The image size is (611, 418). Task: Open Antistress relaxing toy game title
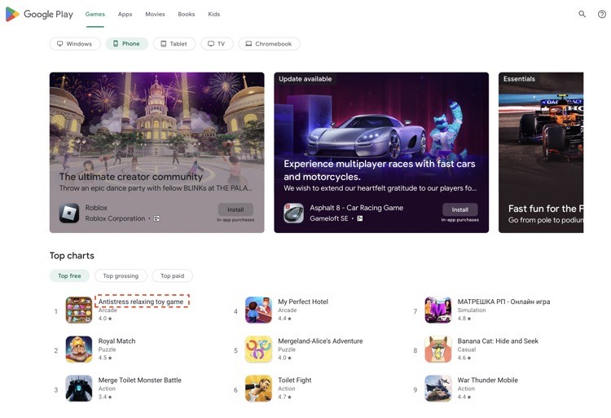pos(141,301)
